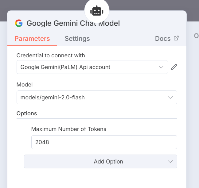This screenshot has width=199, height=188.
Task: Expand the Add Option chevron arrow
Action: point(170,162)
